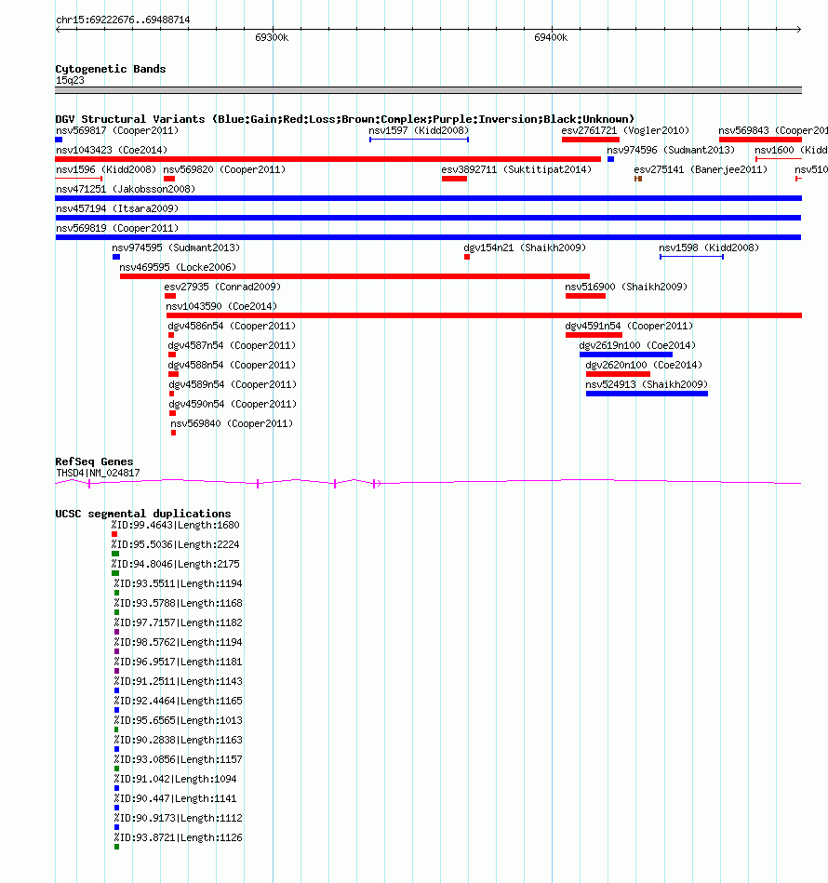Image resolution: width=828 pixels, height=883 pixels.
Task: Click the blue nsv1598 (Kidd2008) span line
Action: point(692,257)
